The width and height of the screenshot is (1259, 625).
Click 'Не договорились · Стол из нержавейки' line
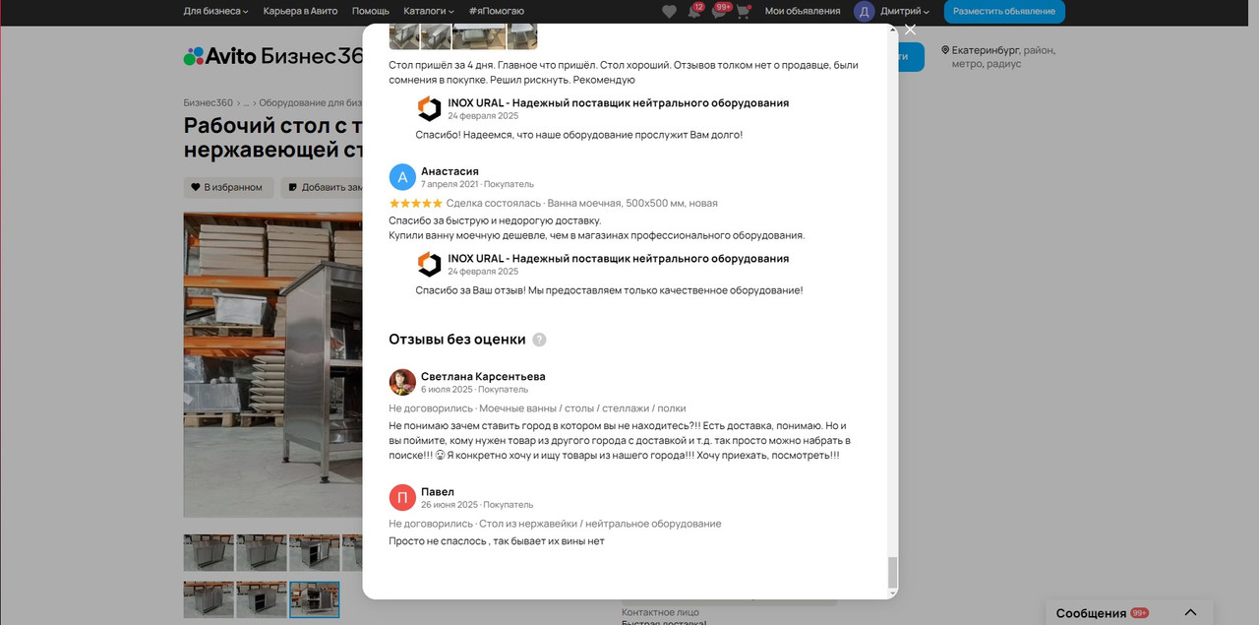(x=555, y=524)
